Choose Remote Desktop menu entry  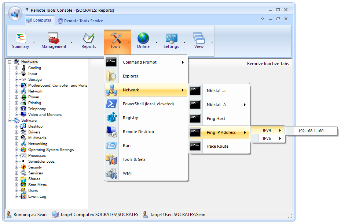coord(146,132)
